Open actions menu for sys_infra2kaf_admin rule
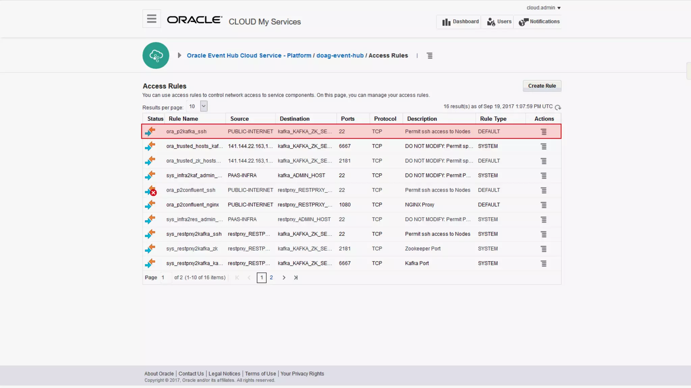This screenshot has height=388, width=691. click(x=544, y=175)
